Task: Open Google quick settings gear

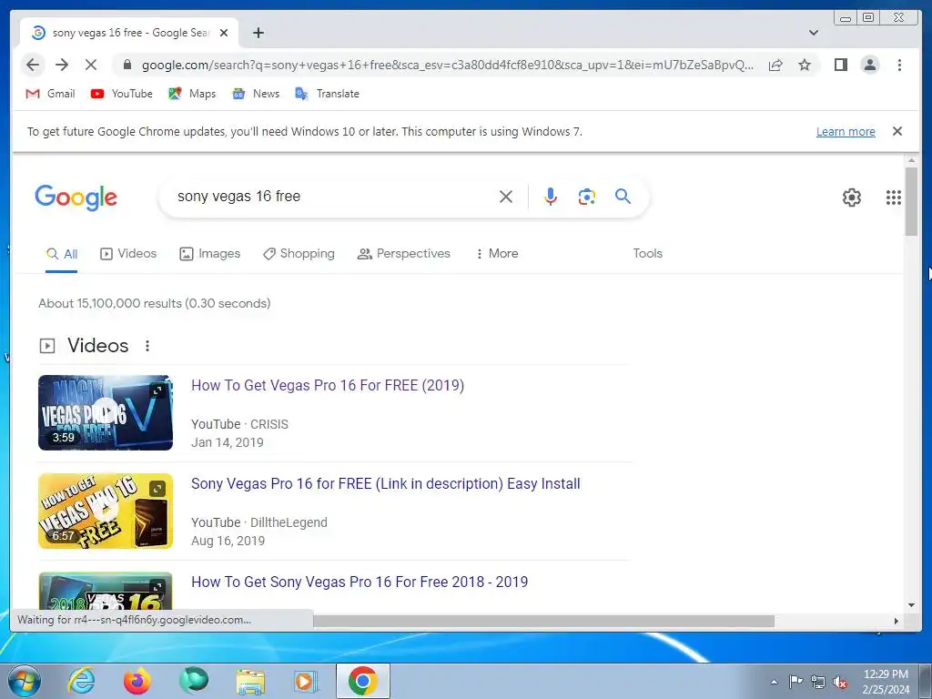Action: pos(852,198)
